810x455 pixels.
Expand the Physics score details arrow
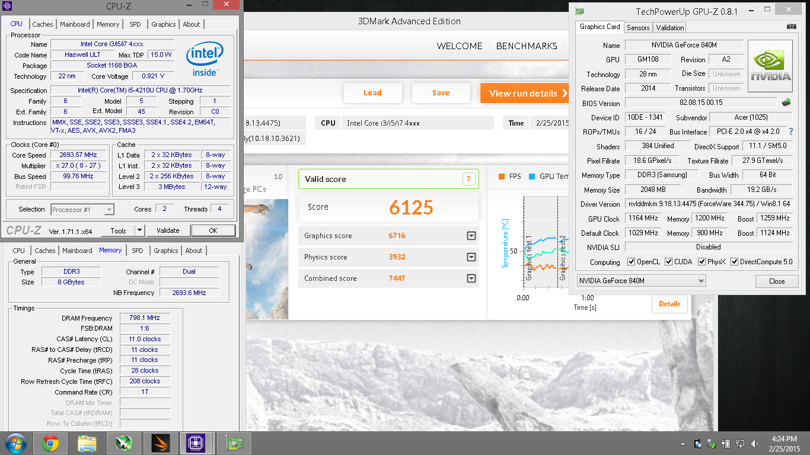[471, 257]
